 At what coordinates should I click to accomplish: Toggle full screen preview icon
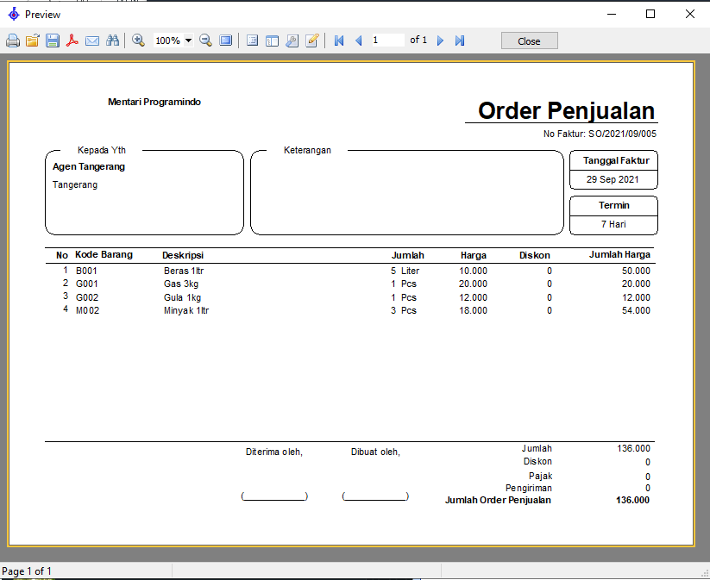[x=225, y=41]
